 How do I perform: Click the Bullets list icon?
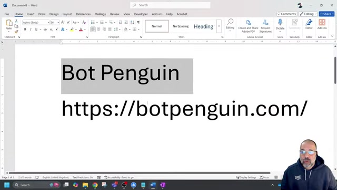click(93, 22)
